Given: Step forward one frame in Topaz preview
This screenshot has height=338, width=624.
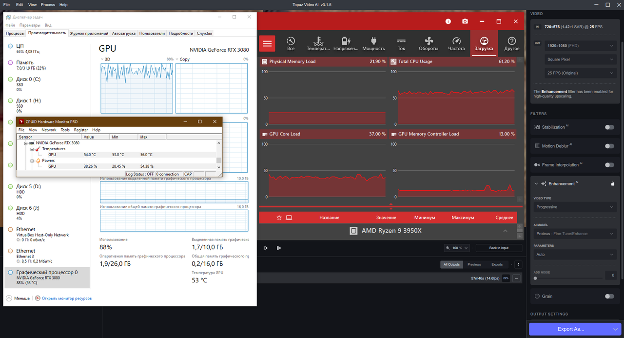Looking at the screenshot, I should [279, 248].
